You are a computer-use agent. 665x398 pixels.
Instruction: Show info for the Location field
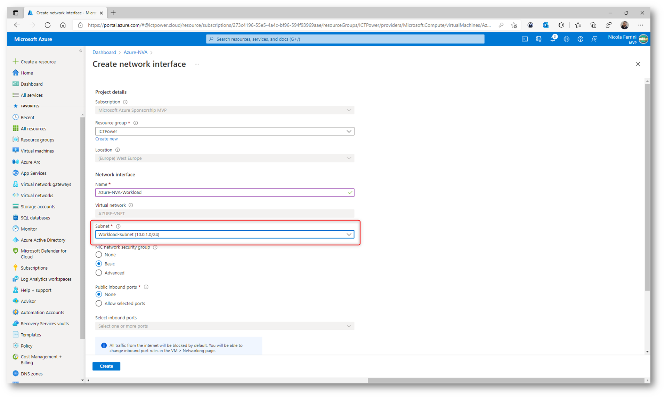(x=117, y=150)
